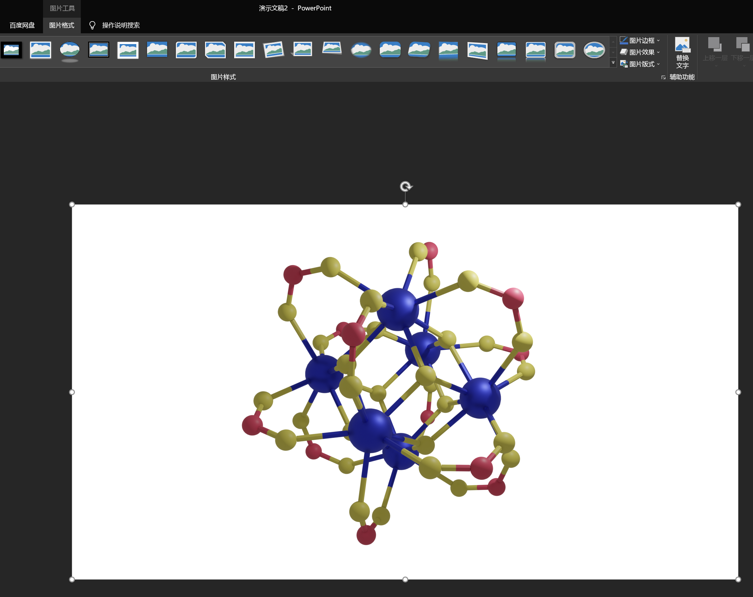Open the 图片版式 dropdown

tap(640, 64)
